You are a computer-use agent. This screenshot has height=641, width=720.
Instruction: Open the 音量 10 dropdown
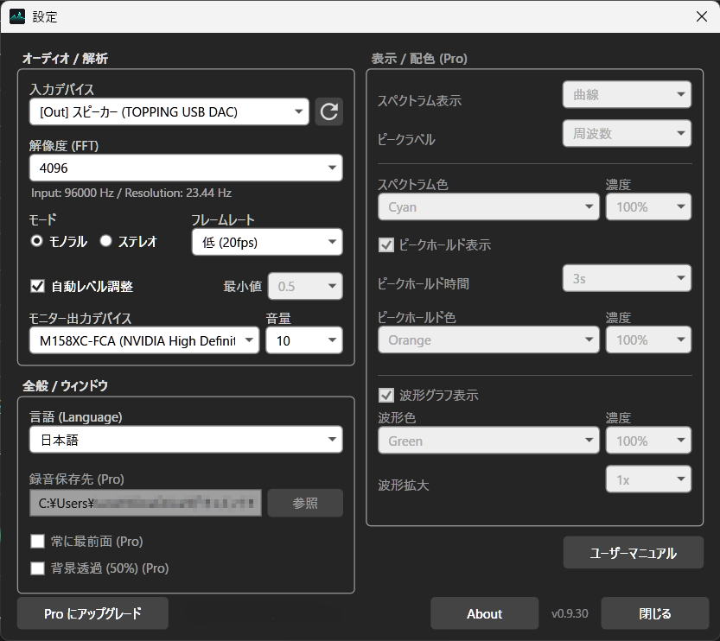click(x=304, y=340)
